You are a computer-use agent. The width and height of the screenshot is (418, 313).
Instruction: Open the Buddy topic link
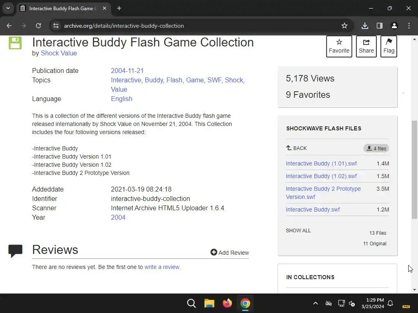(154, 80)
